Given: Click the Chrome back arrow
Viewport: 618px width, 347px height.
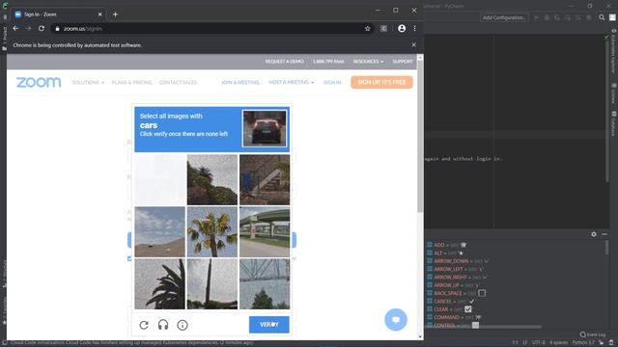Looking at the screenshot, I should pyautogui.click(x=15, y=28).
